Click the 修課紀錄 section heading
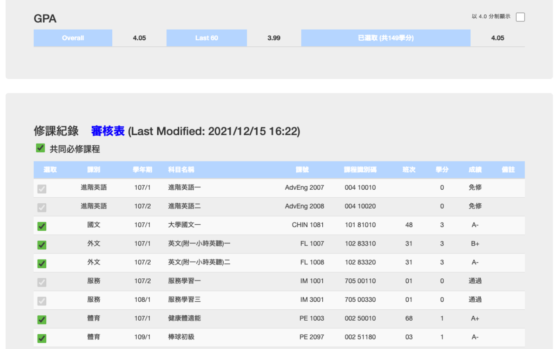 pos(56,131)
